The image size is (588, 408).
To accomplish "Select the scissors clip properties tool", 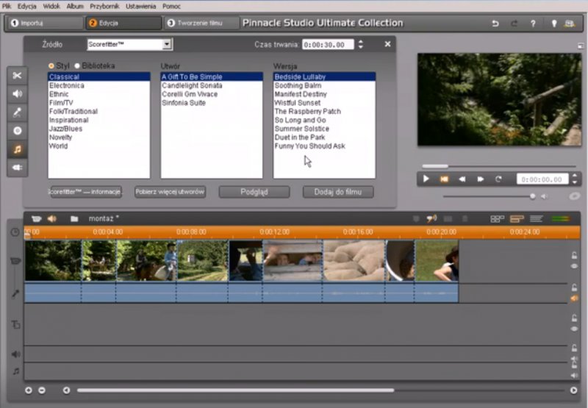I will 18,76.
